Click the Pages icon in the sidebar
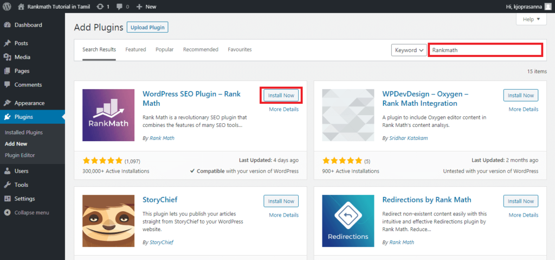This screenshot has height=260, width=555. coord(7,71)
